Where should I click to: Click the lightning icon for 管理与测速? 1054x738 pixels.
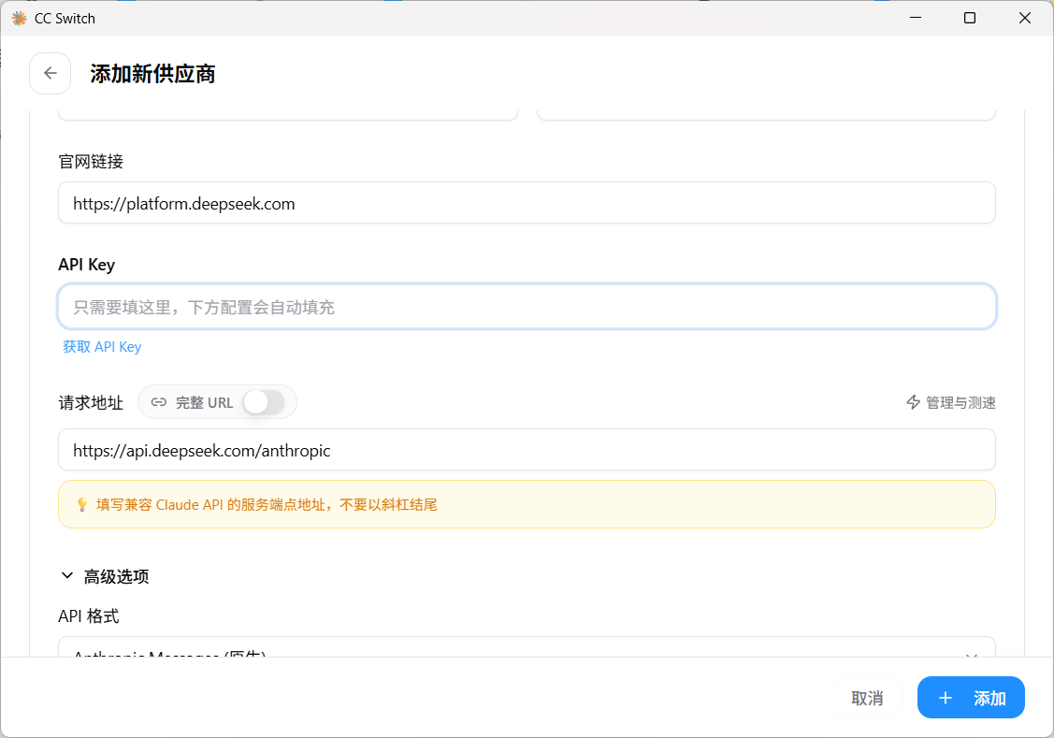[x=913, y=402]
